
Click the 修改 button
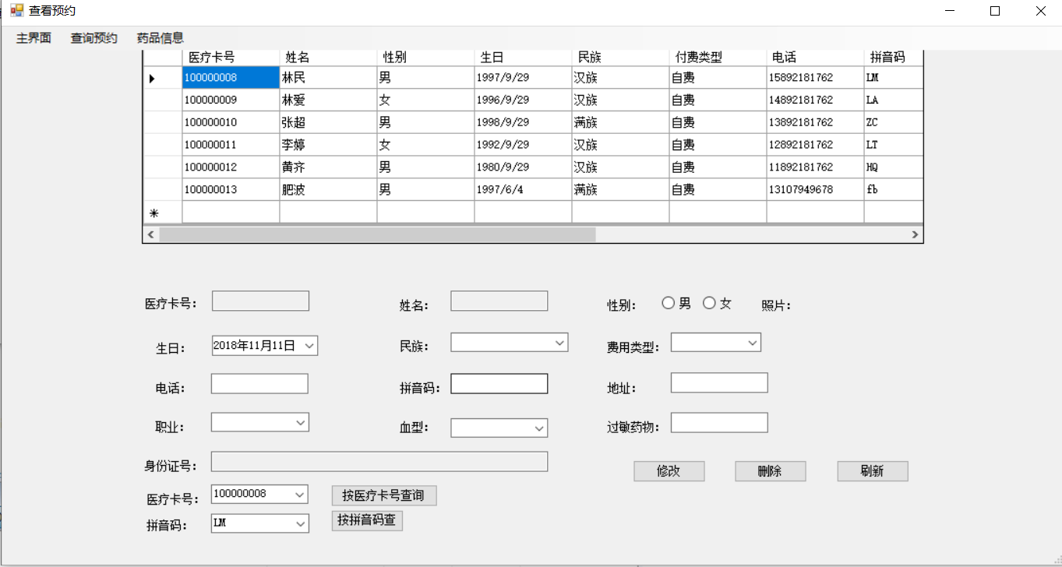click(669, 471)
